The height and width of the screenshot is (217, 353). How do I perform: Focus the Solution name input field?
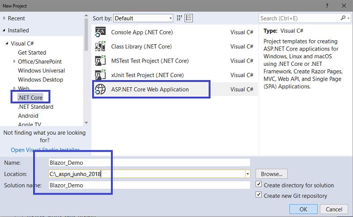pos(149,185)
